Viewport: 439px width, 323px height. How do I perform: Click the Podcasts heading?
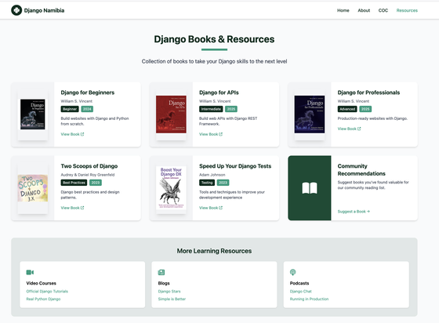click(x=299, y=283)
